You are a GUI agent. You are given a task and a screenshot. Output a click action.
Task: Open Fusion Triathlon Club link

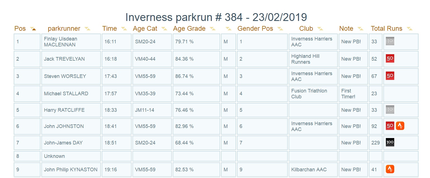pyautogui.click(x=309, y=94)
